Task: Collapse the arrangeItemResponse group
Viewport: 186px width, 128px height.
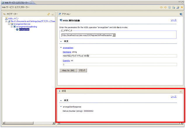Action: click(61, 107)
